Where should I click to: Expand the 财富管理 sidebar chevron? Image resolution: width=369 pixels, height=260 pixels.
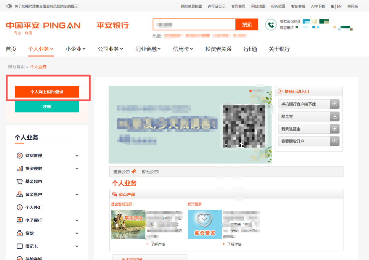[77, 156]
